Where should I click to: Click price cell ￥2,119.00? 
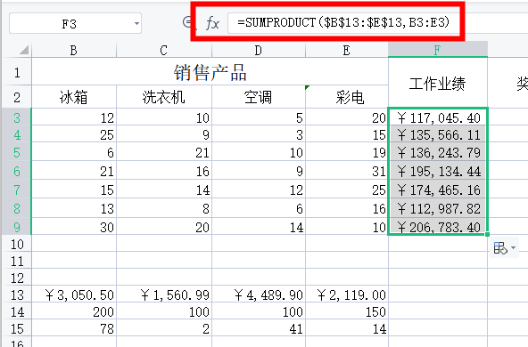pyautogui.click(x=346, y=295)
